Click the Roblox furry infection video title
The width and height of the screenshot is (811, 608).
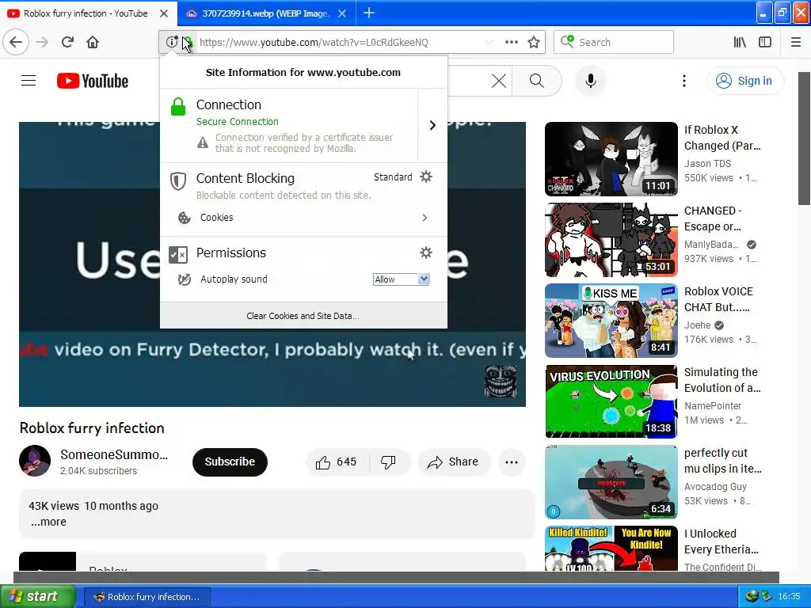click(92, 428)
